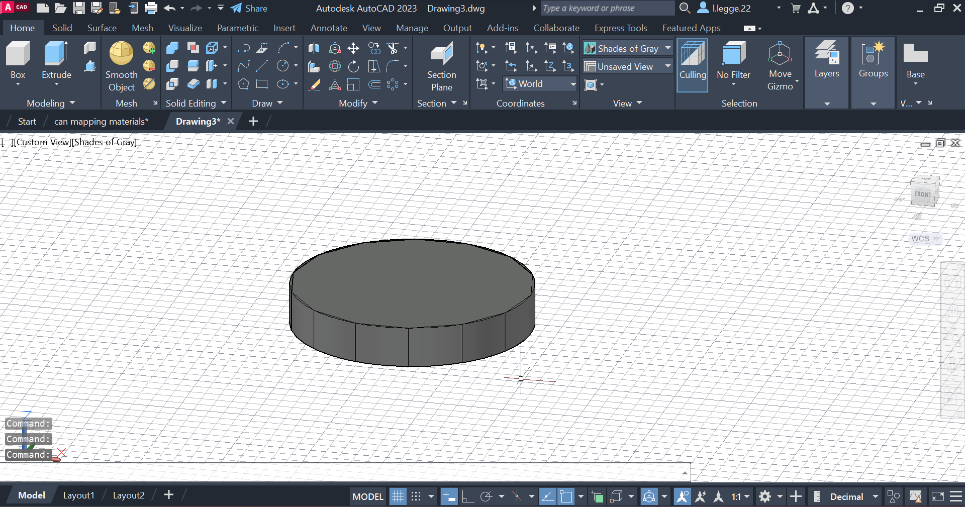Click the Customization menu icon in status bar
The width and height of the screenshot is (965, 507).
[x=956, y=496]
